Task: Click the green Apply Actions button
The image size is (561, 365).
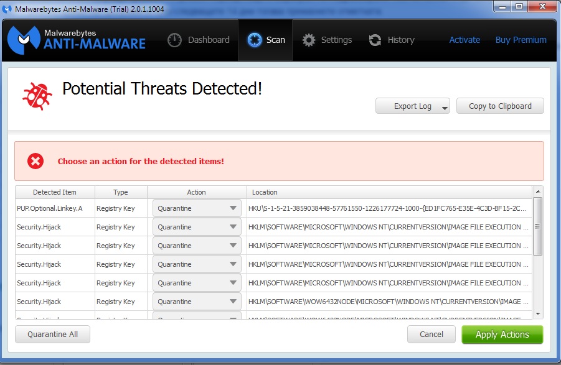Action: [x=502, y=335]
